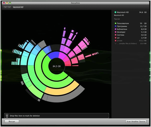151x127 pixels.
Task: Click the 94,6 GB total size
Action: [x=143, y=12]
